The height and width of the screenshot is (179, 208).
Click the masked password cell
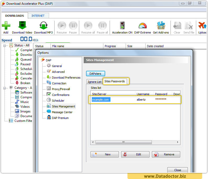[161, 99]
